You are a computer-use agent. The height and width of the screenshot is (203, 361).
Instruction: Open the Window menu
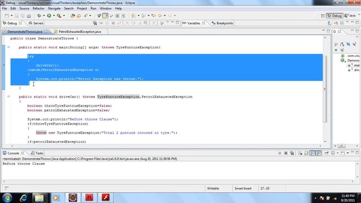pos(105,8)
